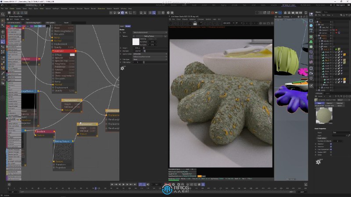Open the Materials menu in Live Viewer
351x197 pixels.
coord(192,19)
